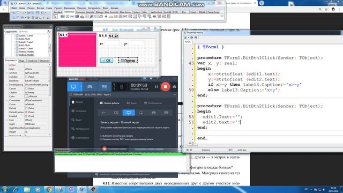Choose game mode in Bandicam mode row

(154, 113)
